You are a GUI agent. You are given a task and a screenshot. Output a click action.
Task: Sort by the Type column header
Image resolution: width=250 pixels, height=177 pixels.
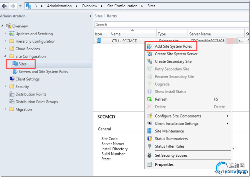pyautogui.click(x=172, y=34)
